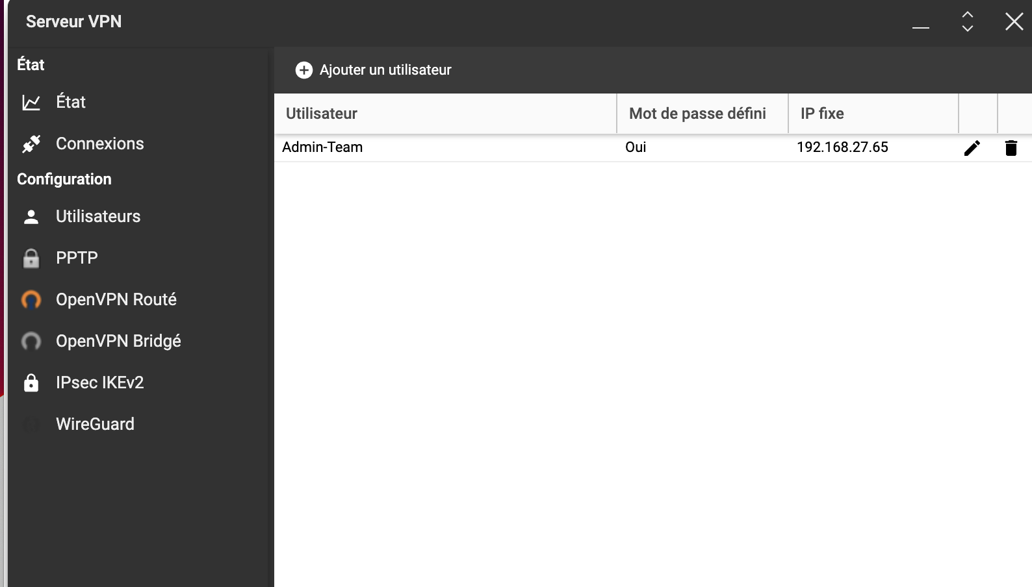
Task: Click the grey OpenVPN Bridgé icon
Action: [x=31, y=342]
